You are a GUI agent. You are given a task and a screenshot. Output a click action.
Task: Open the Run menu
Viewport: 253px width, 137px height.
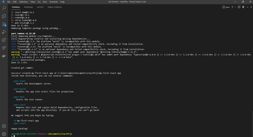pos(45,2)
